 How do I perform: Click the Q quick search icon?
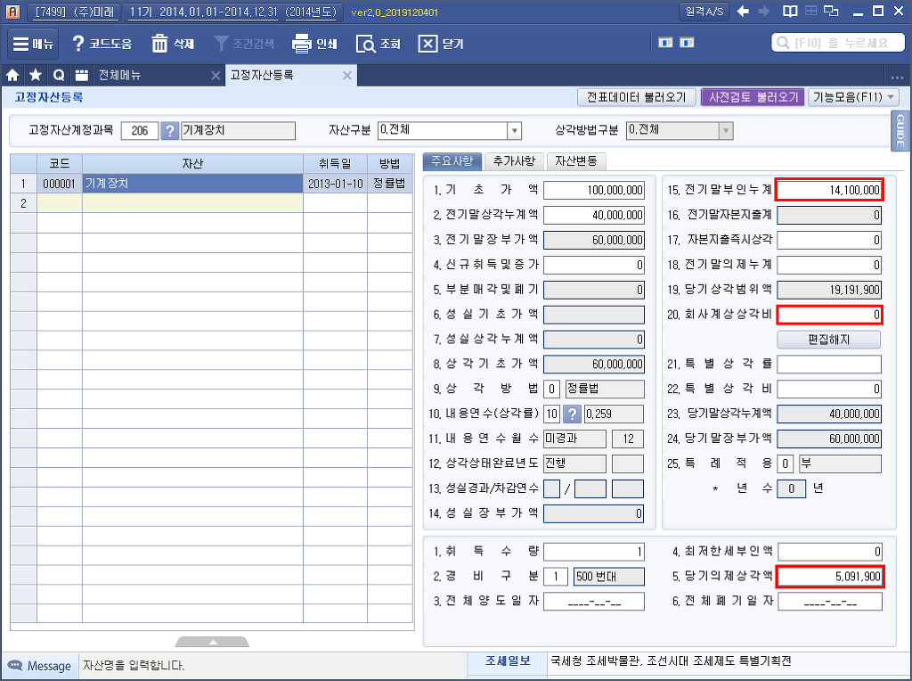59,75
